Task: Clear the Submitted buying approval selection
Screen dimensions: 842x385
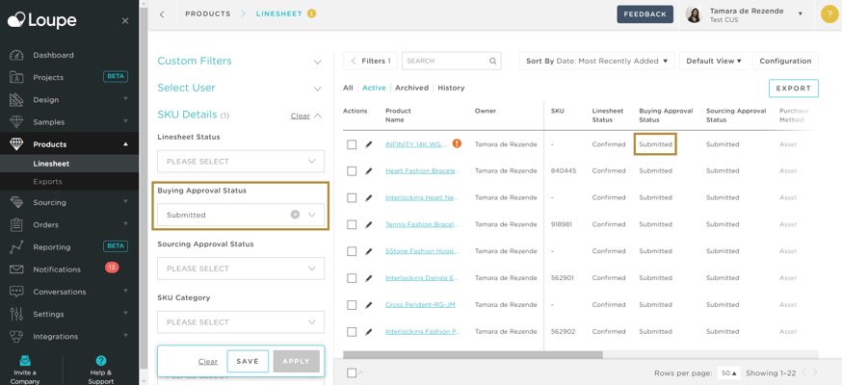Action: click(x=295, y=215)
